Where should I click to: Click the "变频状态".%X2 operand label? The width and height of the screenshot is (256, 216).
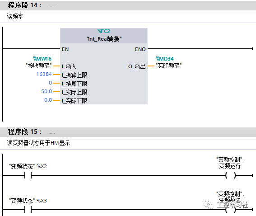[x=28, y=166]
